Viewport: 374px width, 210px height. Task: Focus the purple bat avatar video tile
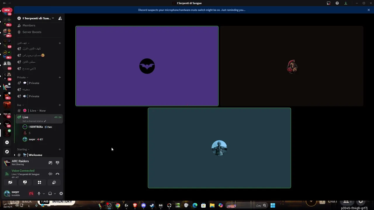(147, 66)
